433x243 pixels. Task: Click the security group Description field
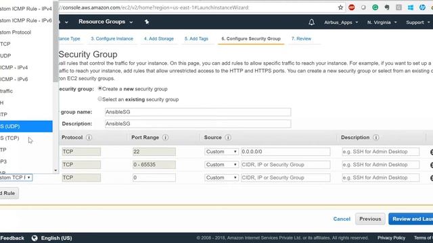coord(198,124)
